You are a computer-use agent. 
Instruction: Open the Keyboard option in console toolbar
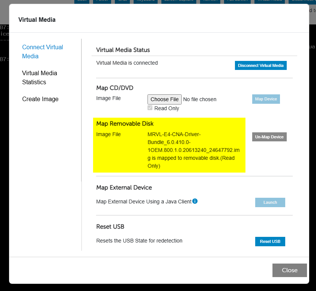coord(146,1)
